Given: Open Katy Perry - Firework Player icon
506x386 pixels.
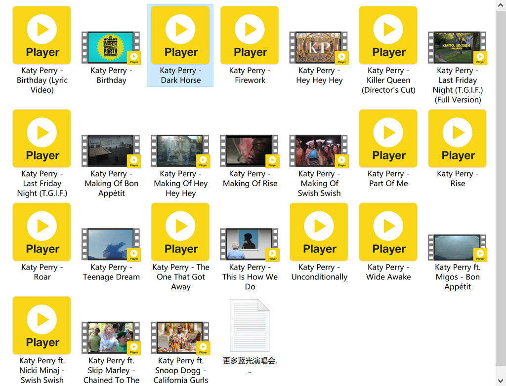Looking at the screenshot, I should click(250, 36).
